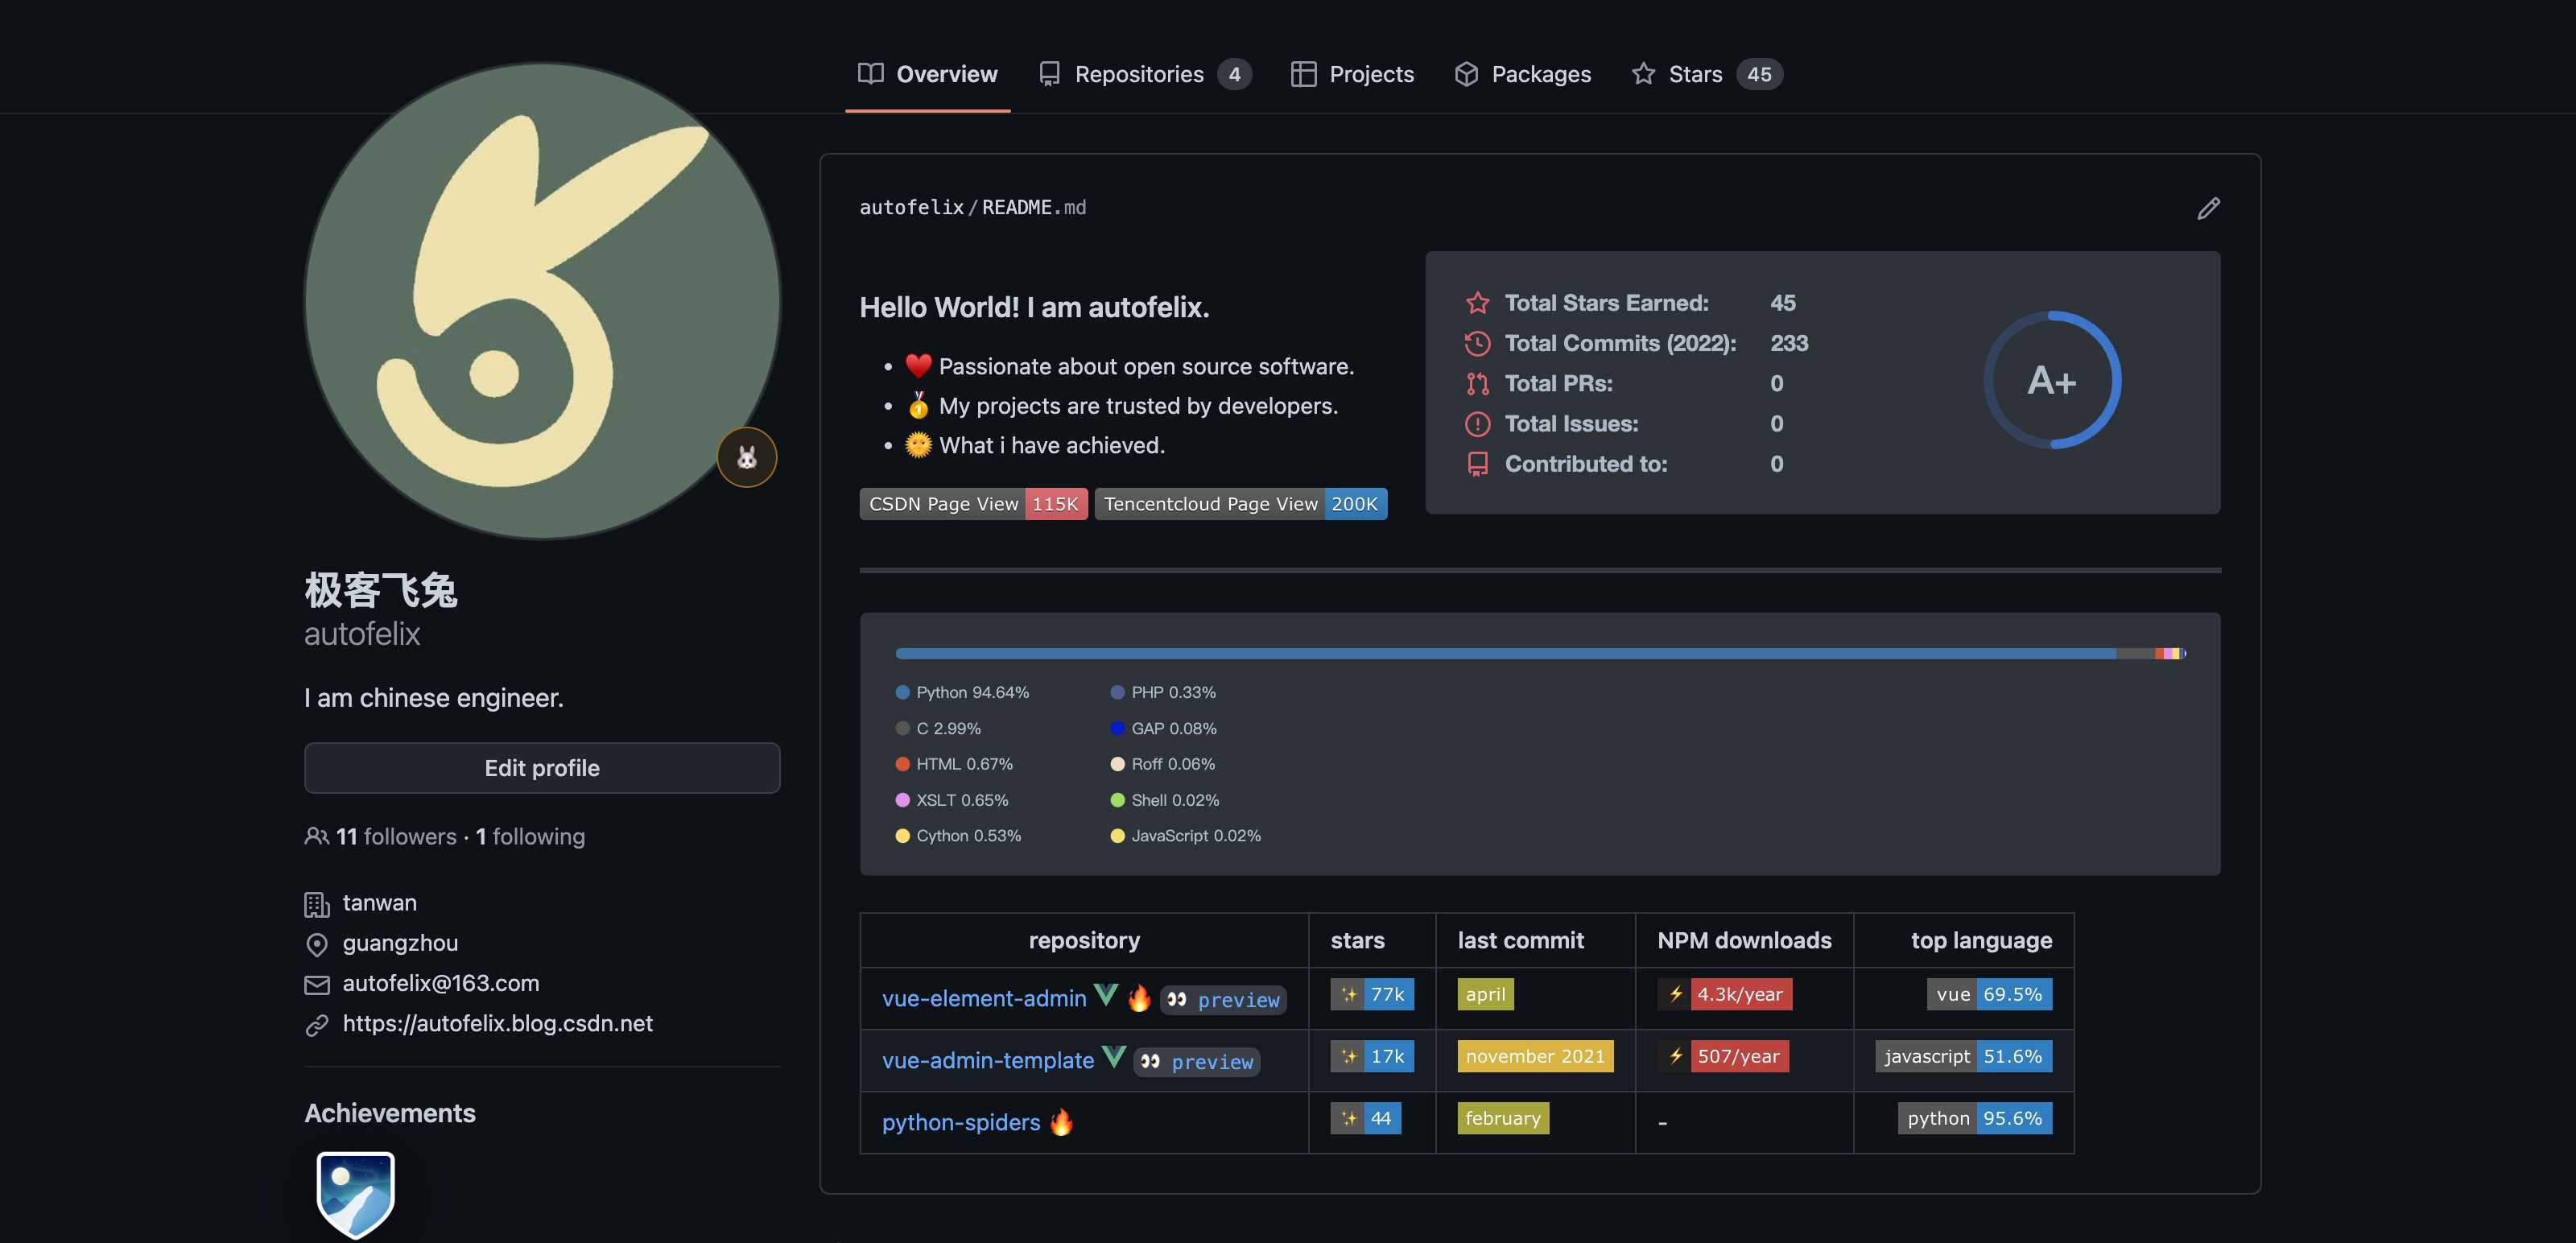The height and width of the screenshot is (1243, 2576).
Task: Click the python 95.6% top language badge
Action: coord(1975,1118)
